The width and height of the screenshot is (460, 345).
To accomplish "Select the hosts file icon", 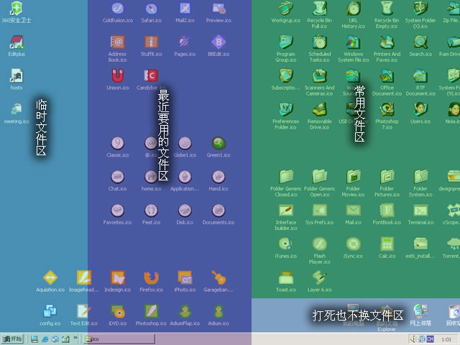I will (x=16, y=76).
